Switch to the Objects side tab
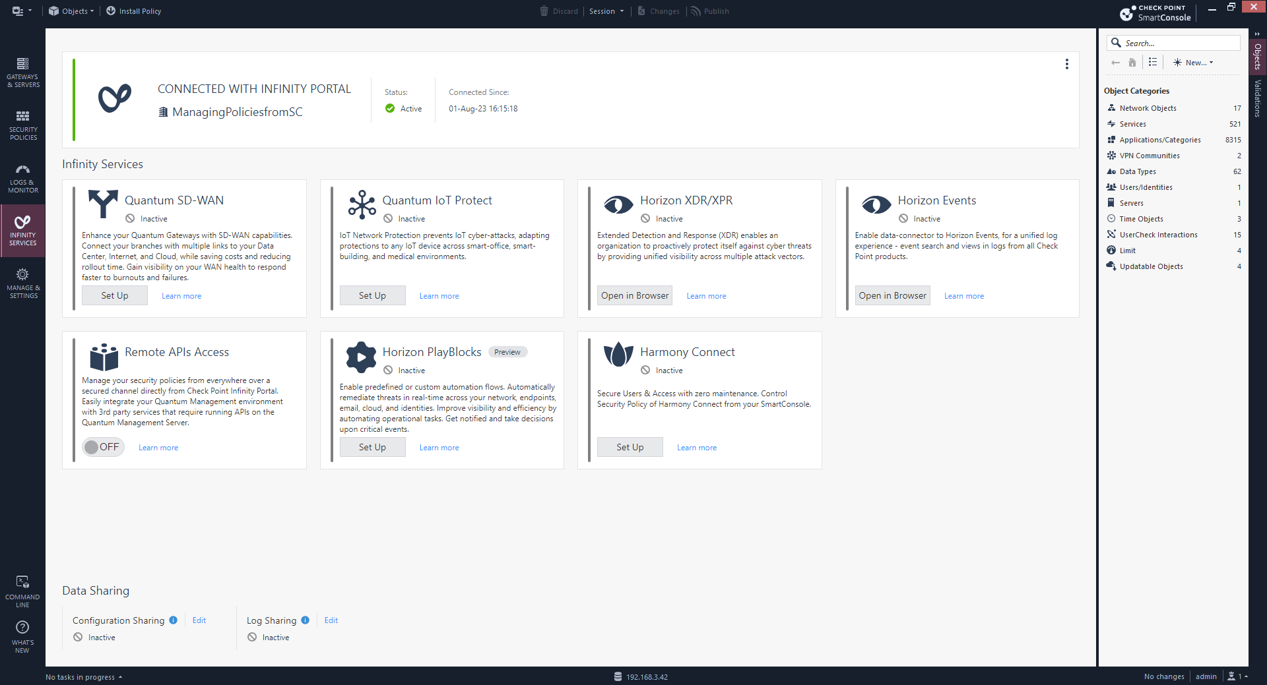1267x685 pixels. (1257, 56)
